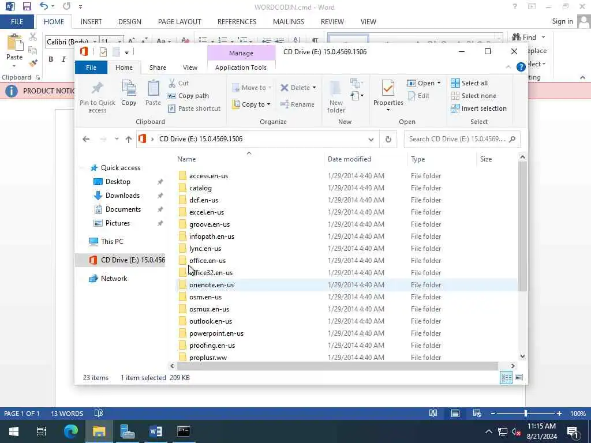Click Word Read Mode icon in status bar
Image resolution: width=591 pixels, height=443 pixels.
(433, 413)
